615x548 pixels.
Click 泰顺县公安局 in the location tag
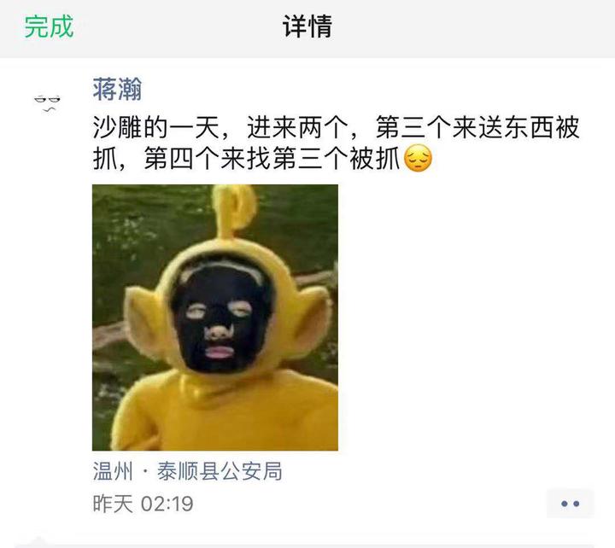click(x=220, y=471)
